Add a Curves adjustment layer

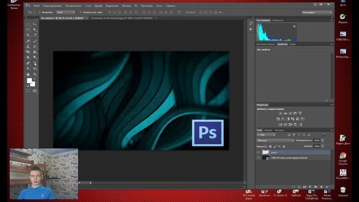tap(291, 113)
